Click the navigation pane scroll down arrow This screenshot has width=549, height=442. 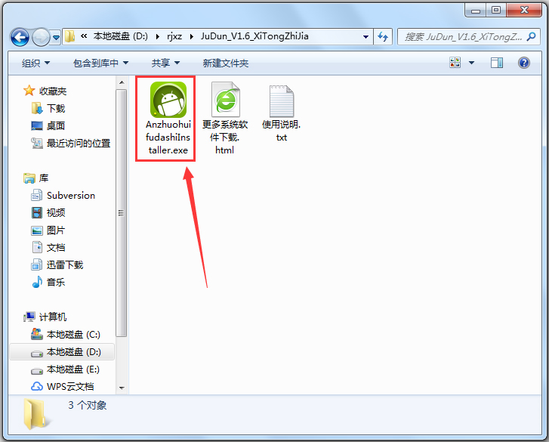coord(122,388)
